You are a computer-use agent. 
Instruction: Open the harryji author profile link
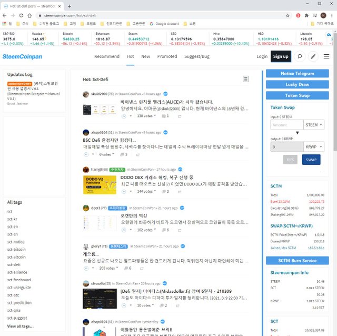pyautogui.click(x=96, y=170)
